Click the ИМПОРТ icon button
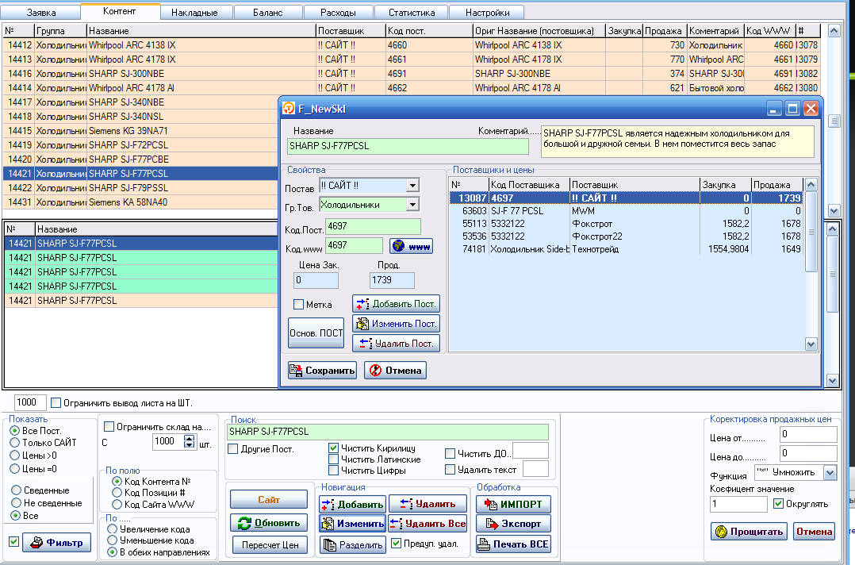The width and height of the screenshot is (855, 565). (x=513, y=504)
